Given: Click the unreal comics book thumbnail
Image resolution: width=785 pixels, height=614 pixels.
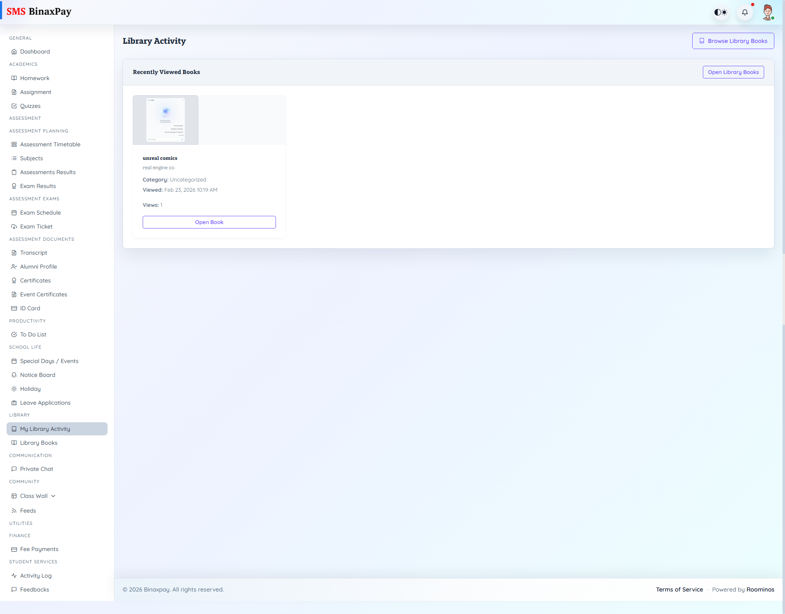Looking at the screenshot, I should (165, 119).
